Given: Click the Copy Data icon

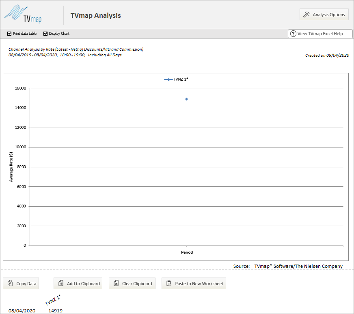Looking at the screenshot, I should 10,283.
